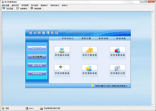Click the 查询统计 sidebar button
The image size is (156, 111).
(x=37, y=74)
